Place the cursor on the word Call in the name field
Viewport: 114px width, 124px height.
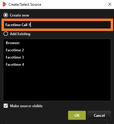[x=25, y=25]
